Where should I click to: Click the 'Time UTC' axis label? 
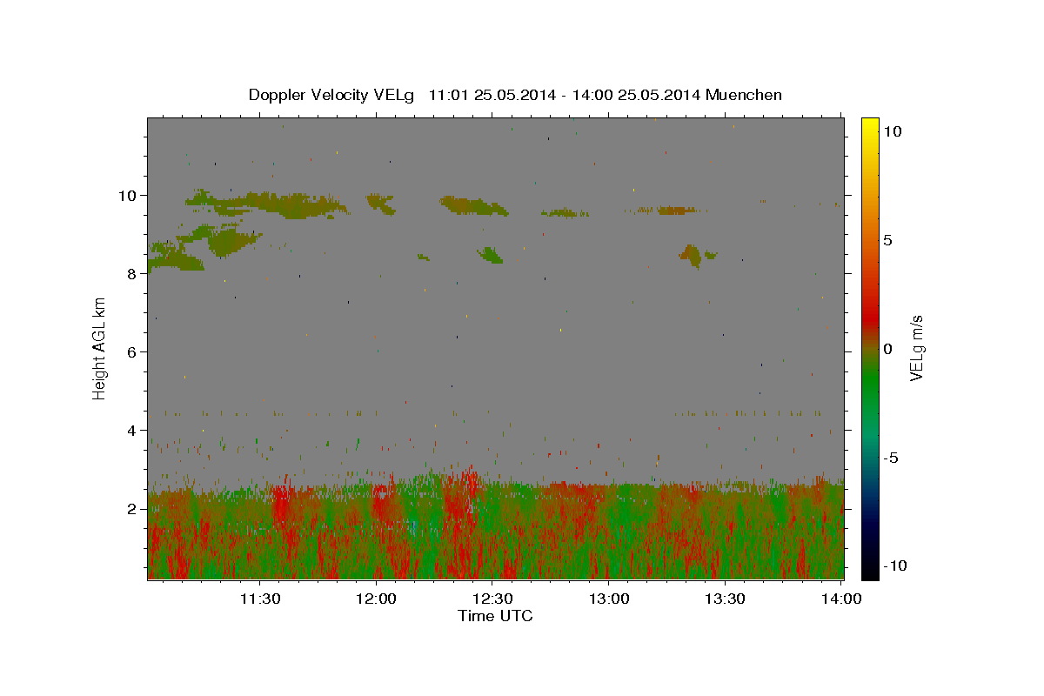(x=495, y=616)
